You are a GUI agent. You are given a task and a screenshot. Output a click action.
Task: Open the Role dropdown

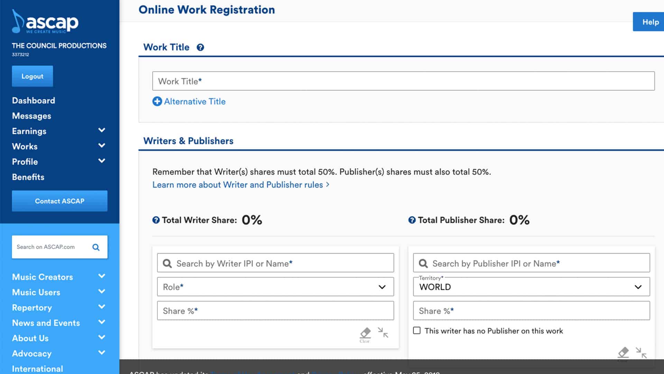click(x=275, y=287)
